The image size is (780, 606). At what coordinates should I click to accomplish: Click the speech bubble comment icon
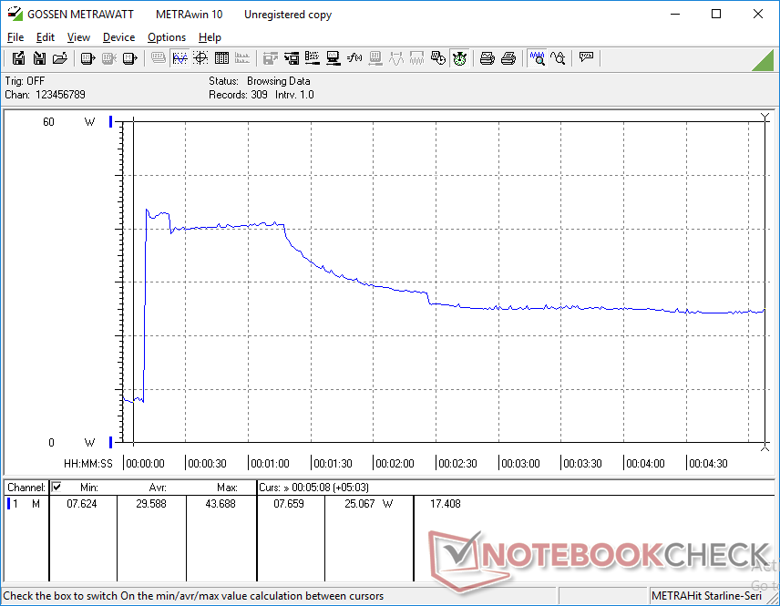[586, 58]
